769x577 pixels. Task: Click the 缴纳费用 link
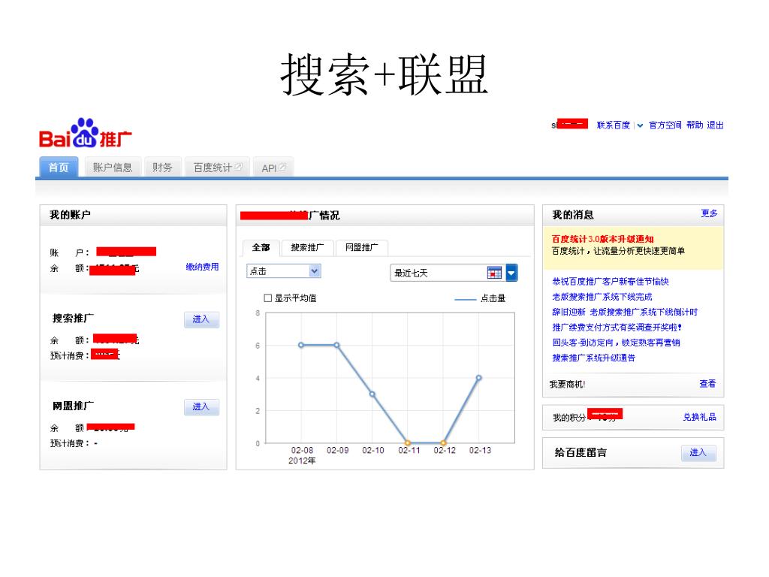coord(202,267)
